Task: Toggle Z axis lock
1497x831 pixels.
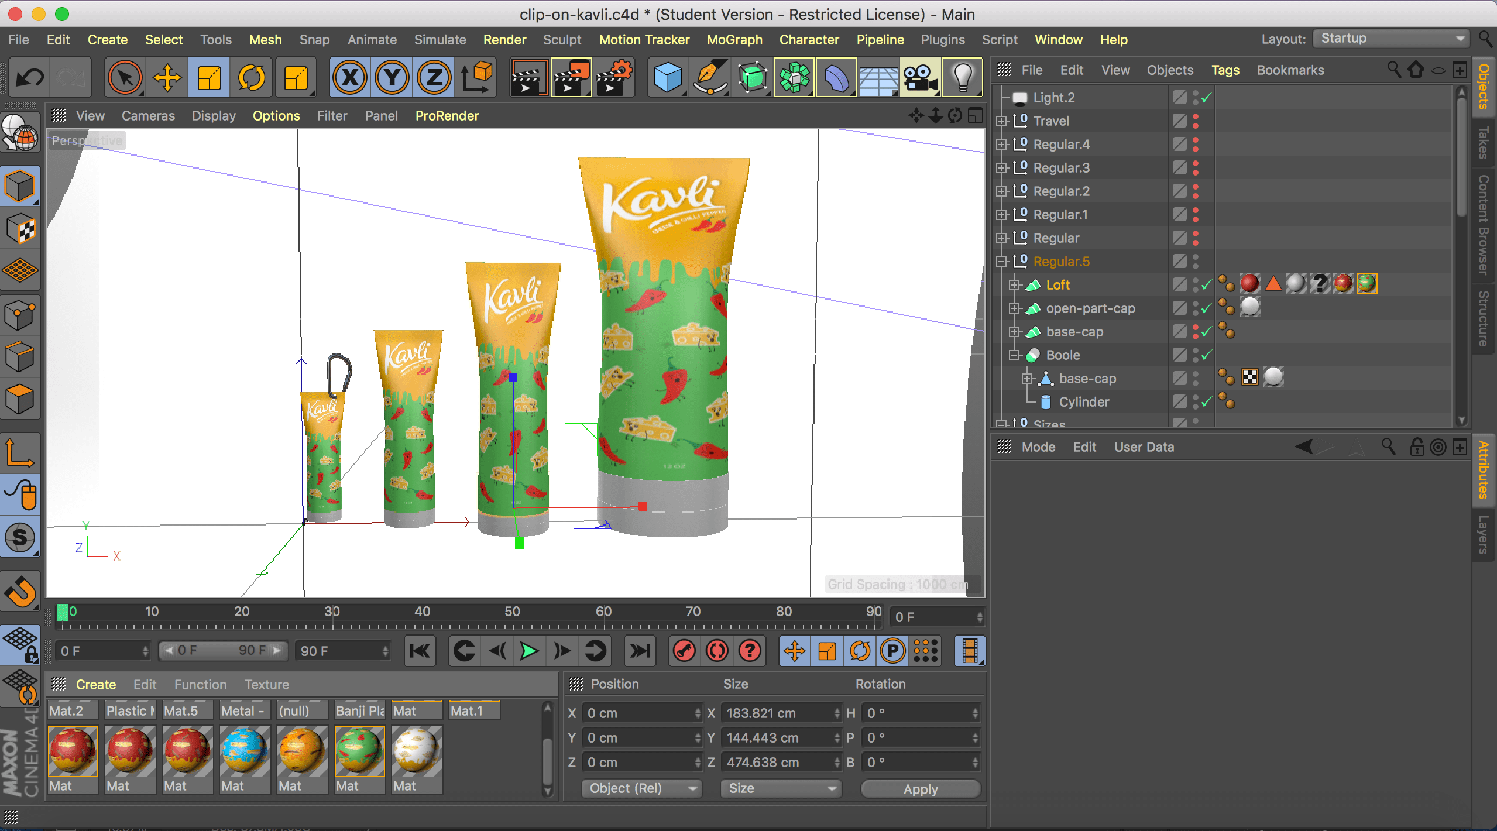Action: click(434, 77)
